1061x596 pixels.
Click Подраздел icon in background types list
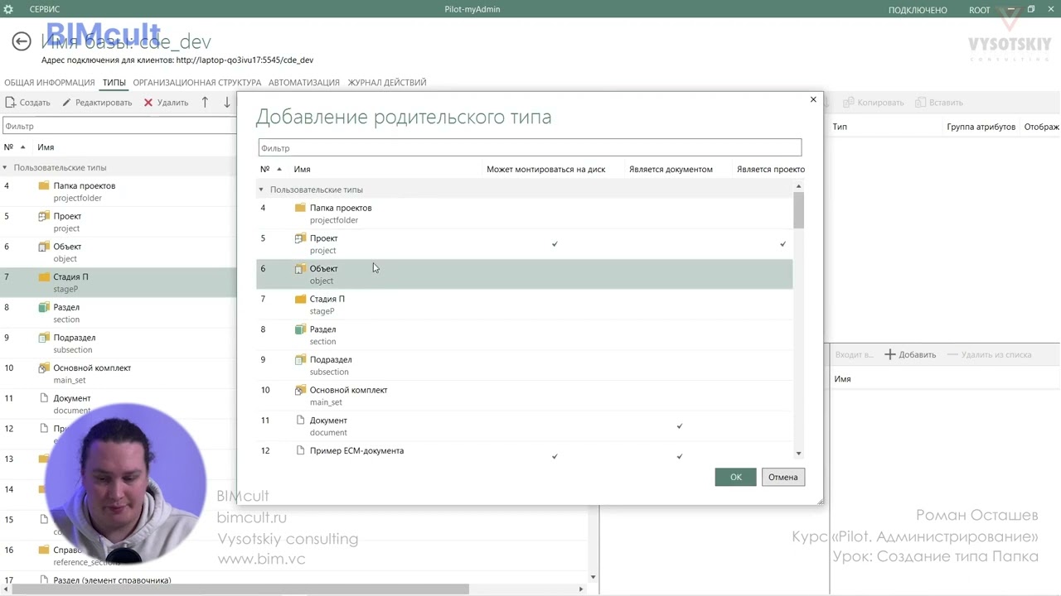(x=44, y=338)
